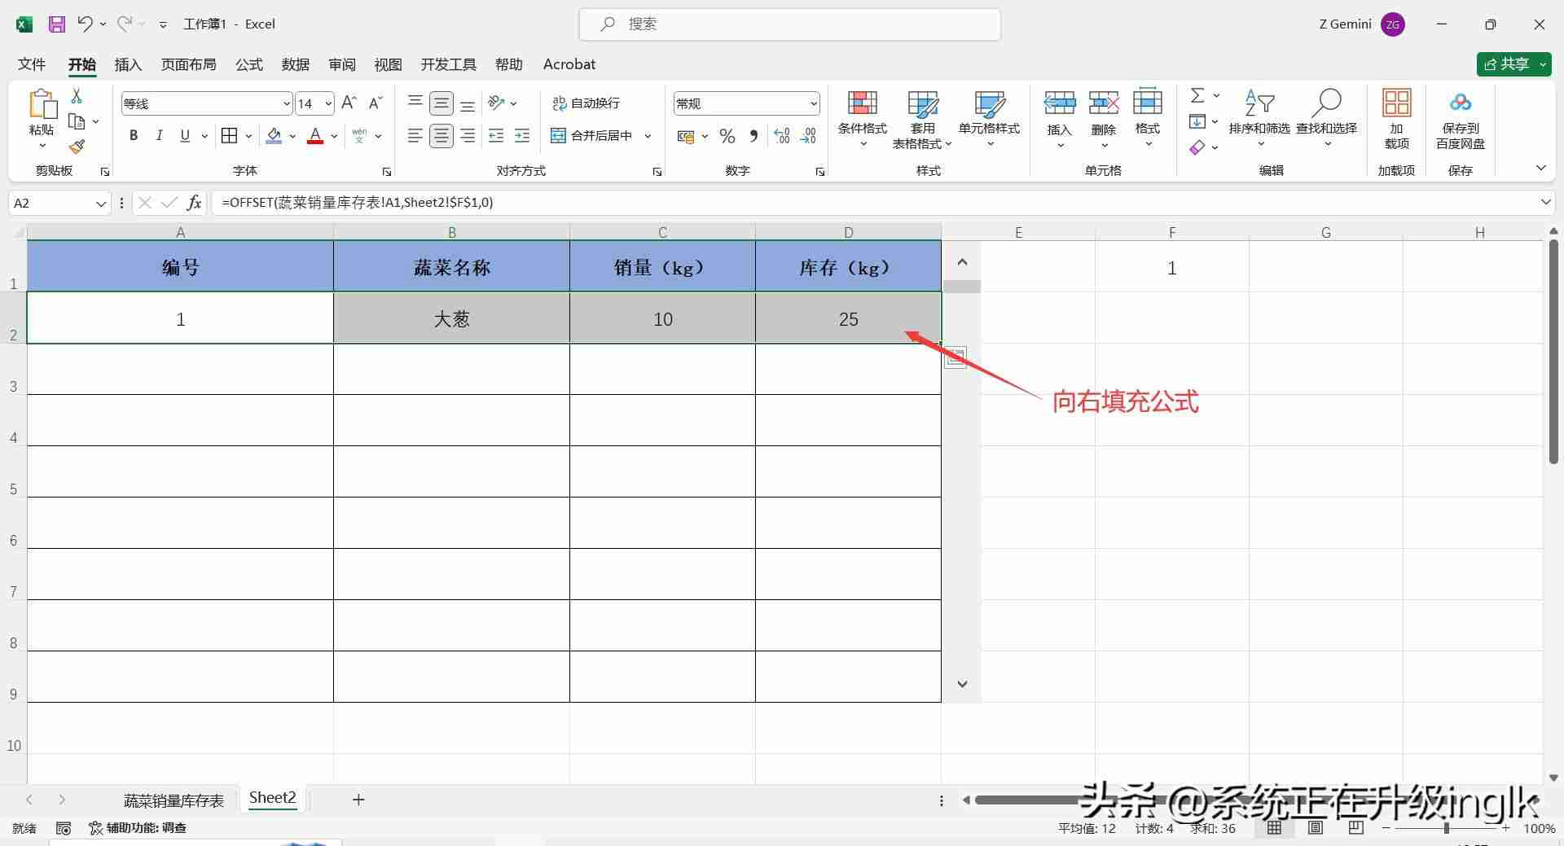This screenshot has height=846, width=1564.
Task: Toggle center horizontal alignment
Action: 442,136
